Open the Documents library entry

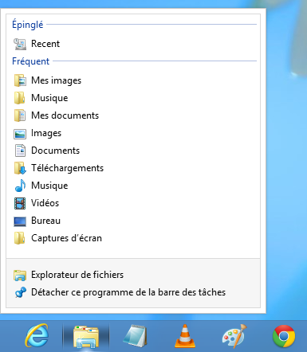133,151
